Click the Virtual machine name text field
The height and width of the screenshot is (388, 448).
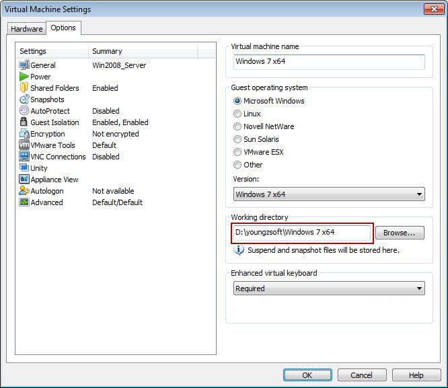pyautogui.click(x=329, y=61)
